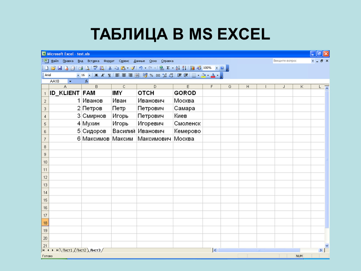The width and height of the screenshot is (361, 271).
Task: Create a new workbook with New icon
Action: [x=47, y=68]
